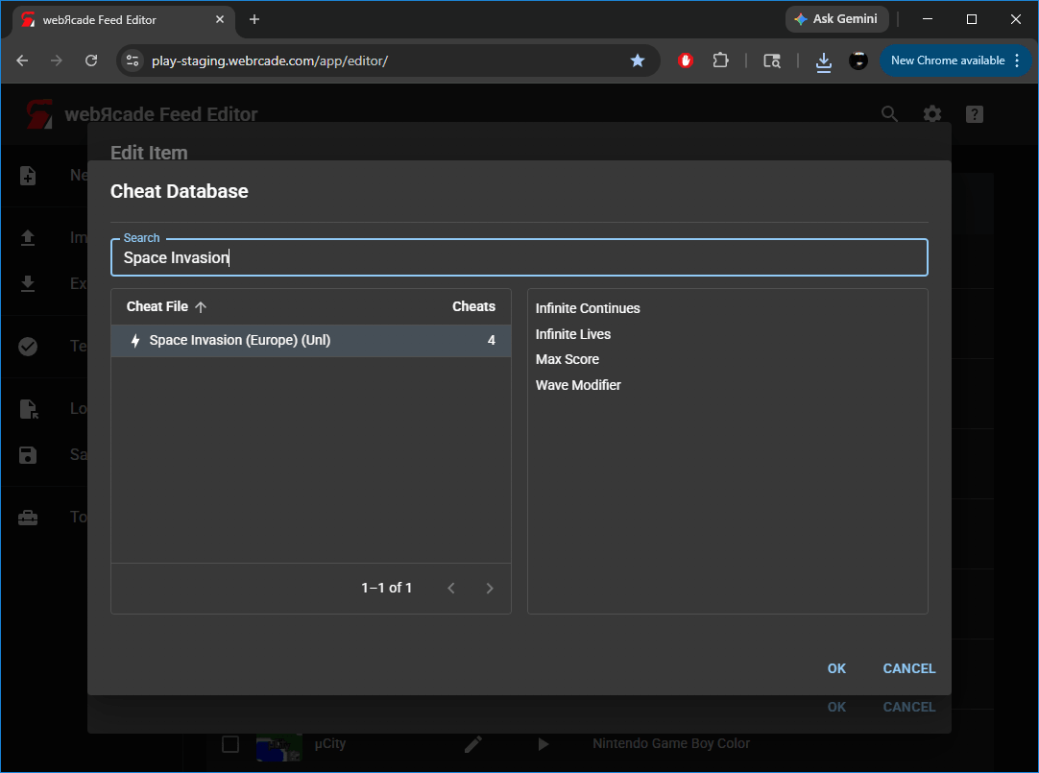Click the Cheat File sort arrow
The height and width of the screenshot is (773, 1039).
coord(201,307)
